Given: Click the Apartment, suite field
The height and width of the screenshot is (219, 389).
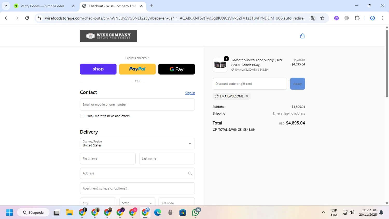Looking at the screenshot, I should 137,188.
